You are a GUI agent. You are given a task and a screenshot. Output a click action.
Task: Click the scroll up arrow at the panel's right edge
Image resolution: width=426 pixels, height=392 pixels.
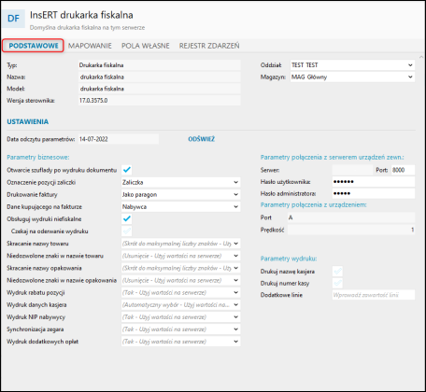tap(421, 57)
